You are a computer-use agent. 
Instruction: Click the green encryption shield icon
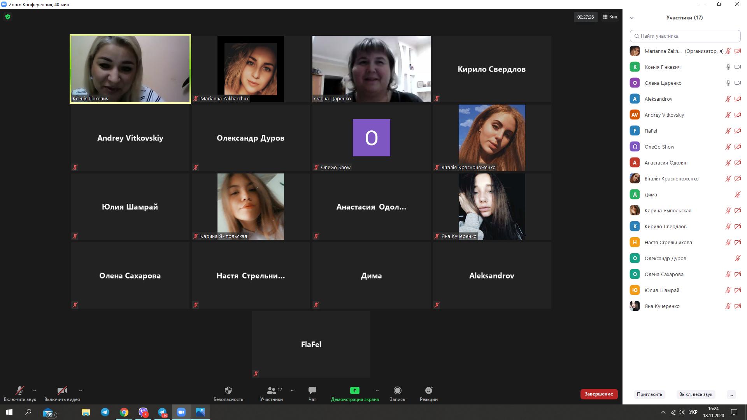8,17
